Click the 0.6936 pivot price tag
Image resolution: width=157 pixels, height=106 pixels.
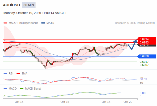coord(147,56)
